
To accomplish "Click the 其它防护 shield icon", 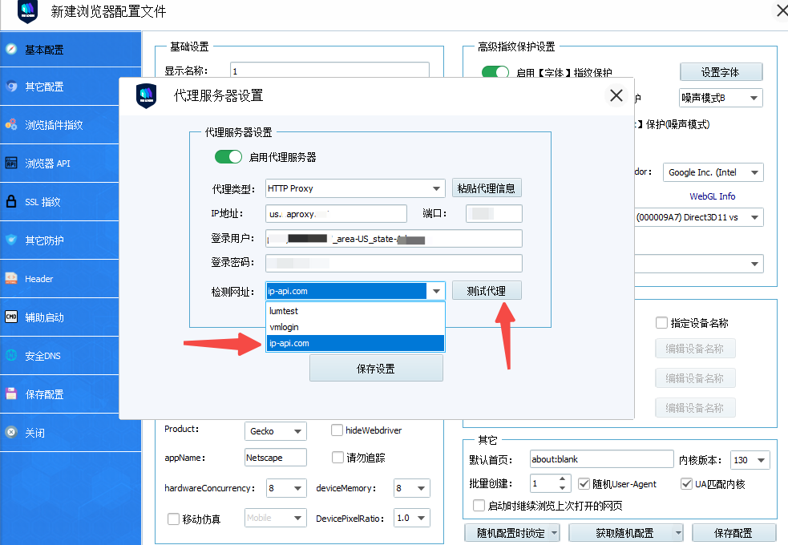I will (11, 240).
